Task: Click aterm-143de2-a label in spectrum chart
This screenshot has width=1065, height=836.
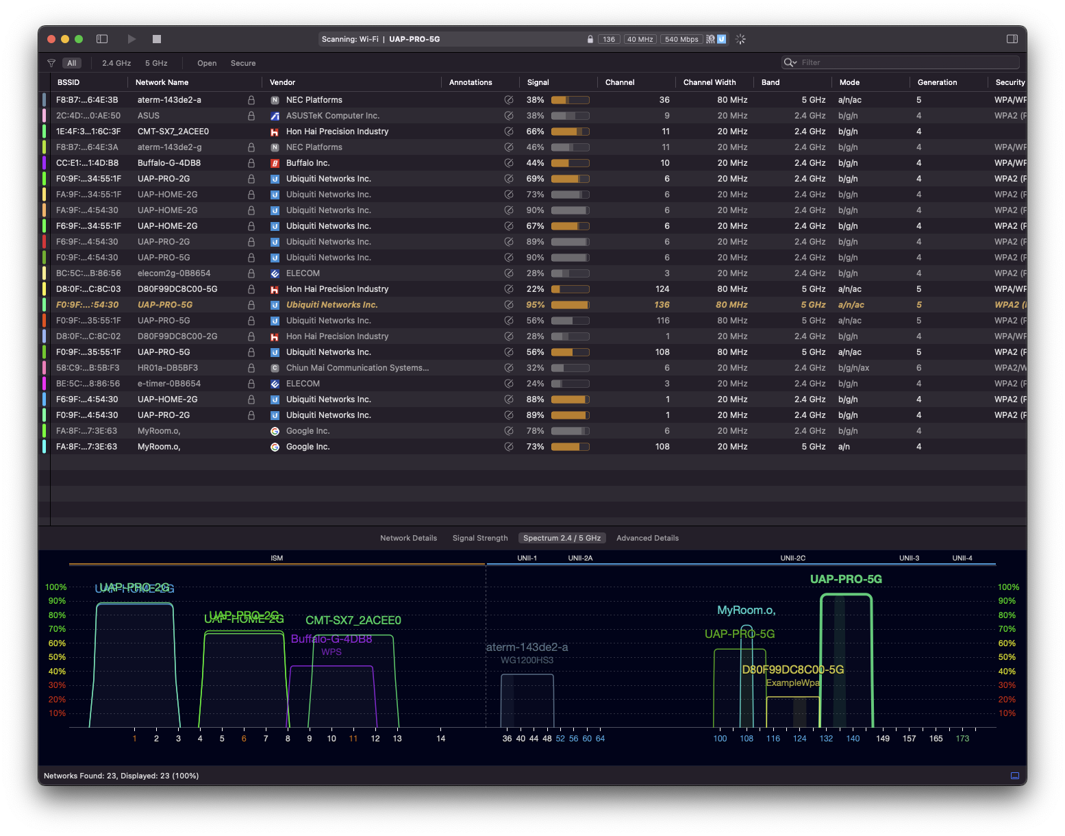Action: click(x=527, y=647)
